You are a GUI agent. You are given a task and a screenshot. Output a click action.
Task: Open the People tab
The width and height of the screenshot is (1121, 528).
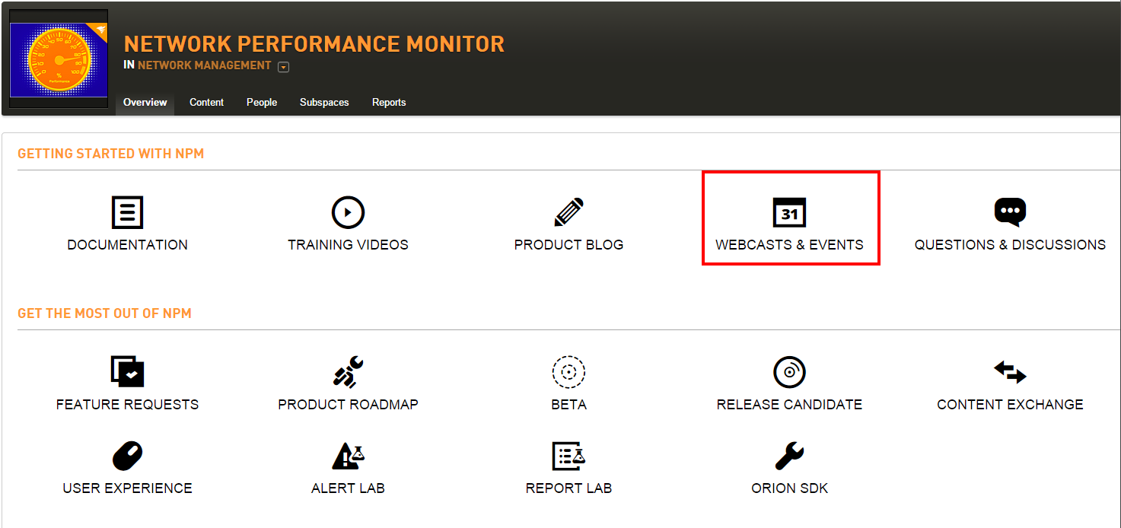(x=262, y=102)
